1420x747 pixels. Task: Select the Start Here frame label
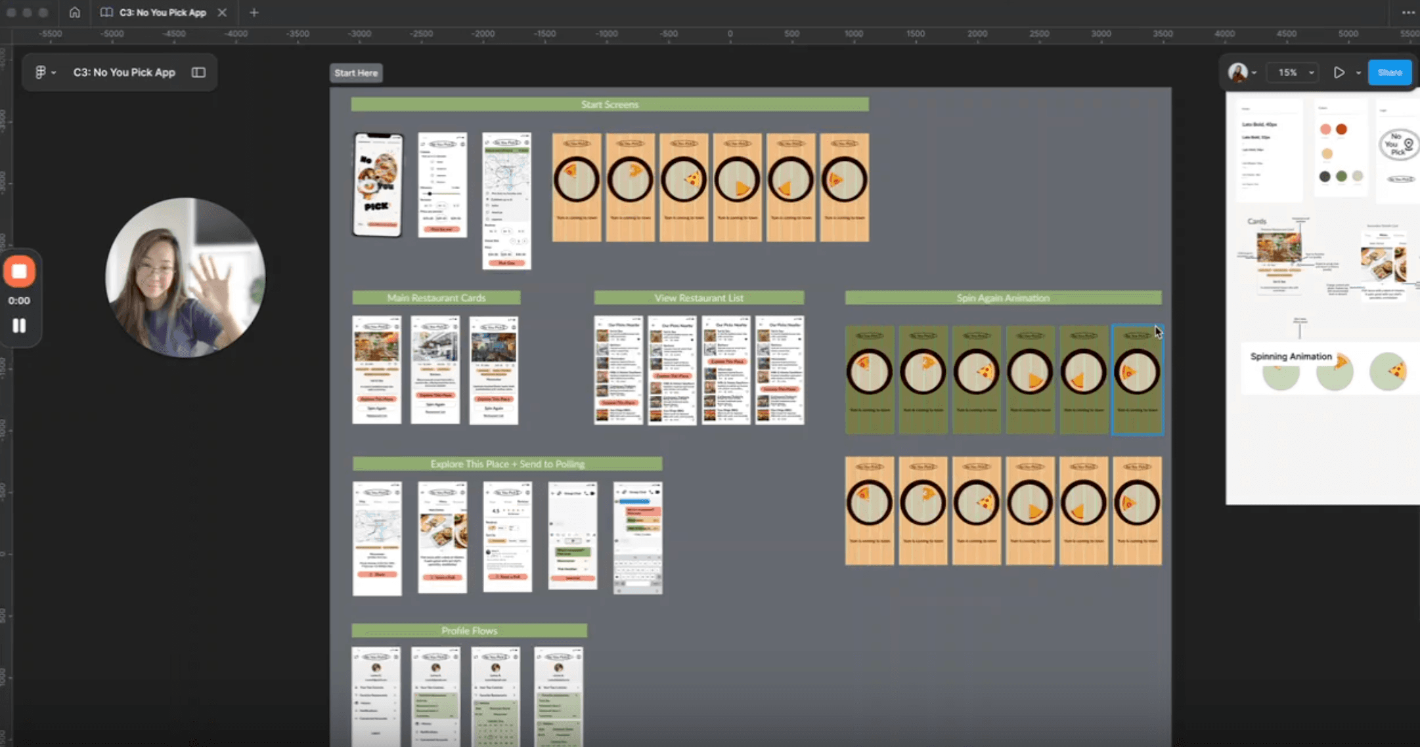click(x=356, y=73)
